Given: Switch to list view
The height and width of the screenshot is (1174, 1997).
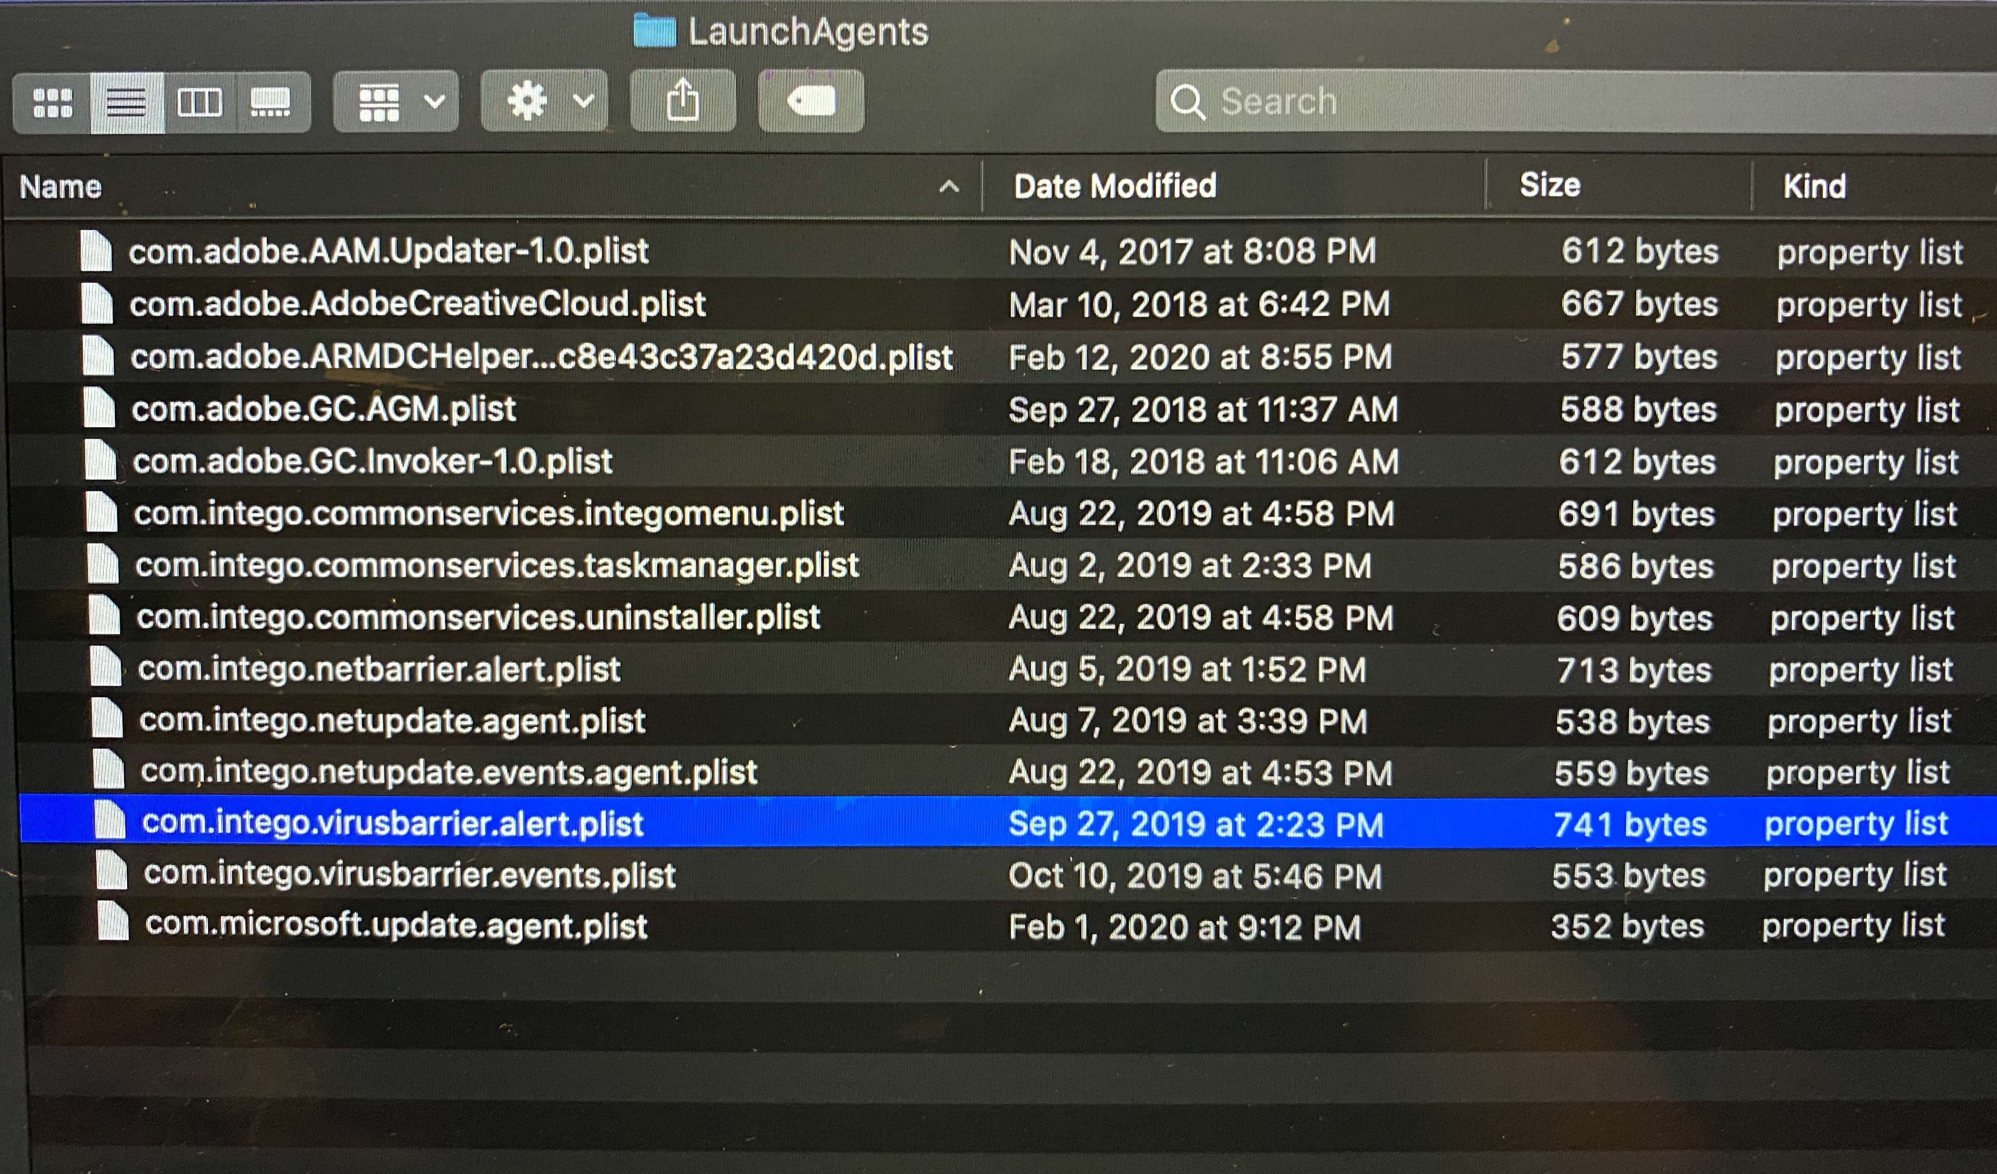Looking at the screenshot, I should click(127, 102).
